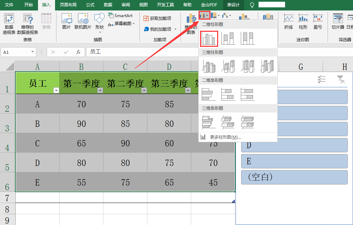The width and height of the screenshot is (353, 225).
Task: Select 3-D 100% stacked column chart
Action: (247, 66)
